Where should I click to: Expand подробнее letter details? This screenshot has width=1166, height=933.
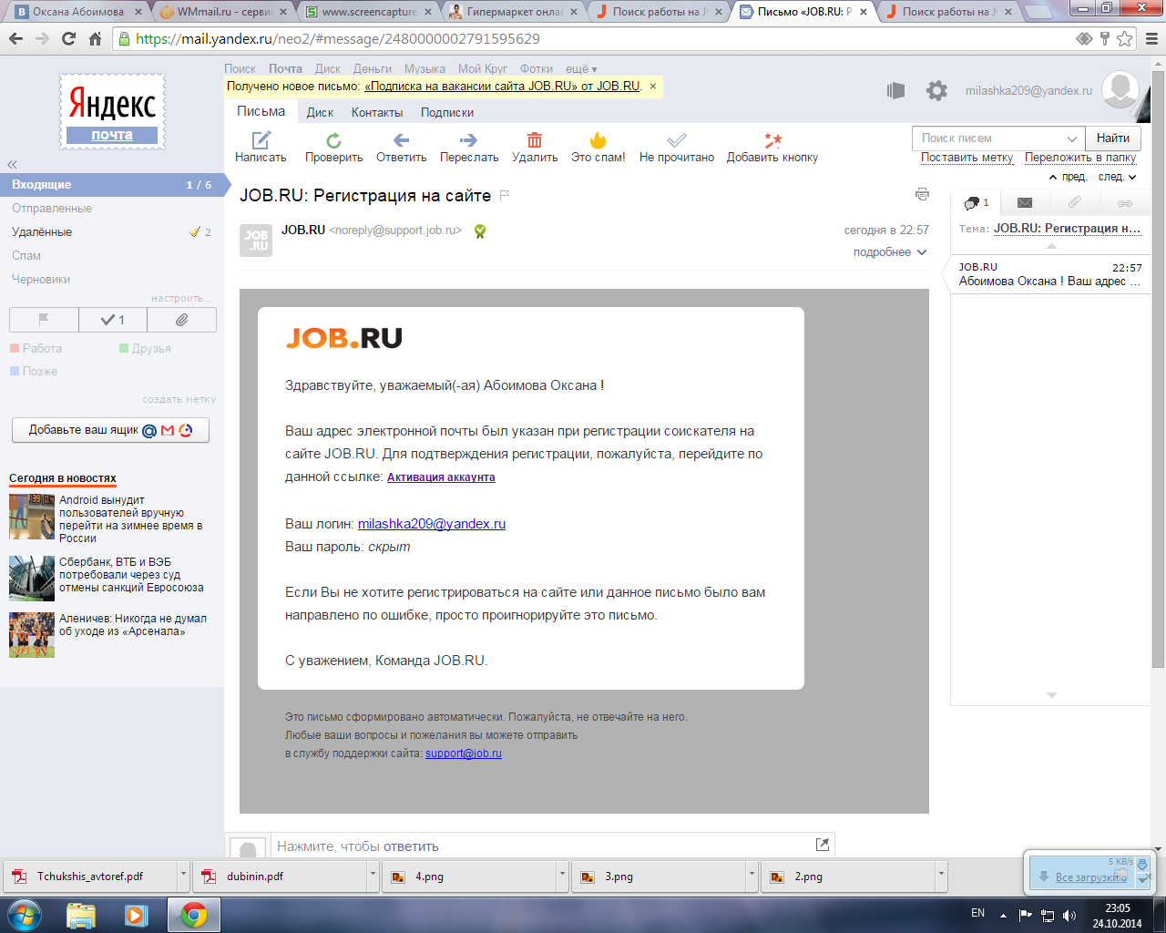pyautogui.click(x=890, y=252)
